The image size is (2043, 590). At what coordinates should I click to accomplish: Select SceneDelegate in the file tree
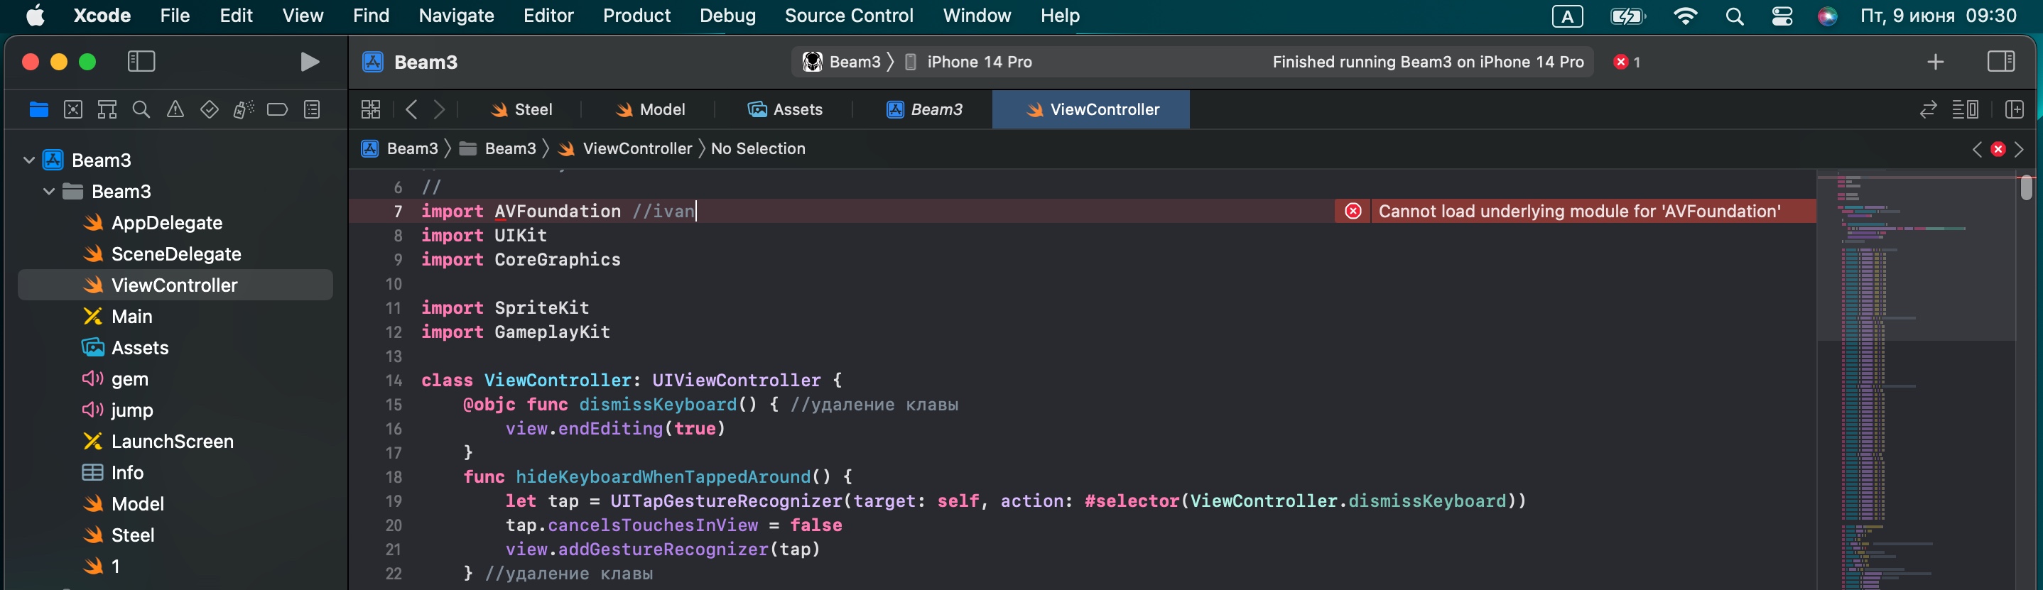[x=175, y=253]
